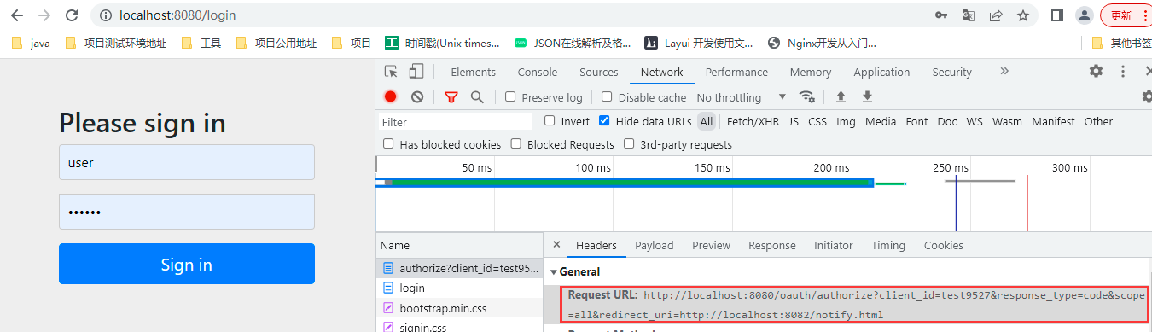Open JSON在线解析 bookmark
This screenshot has height=332, width=1152.
[572, 43]
